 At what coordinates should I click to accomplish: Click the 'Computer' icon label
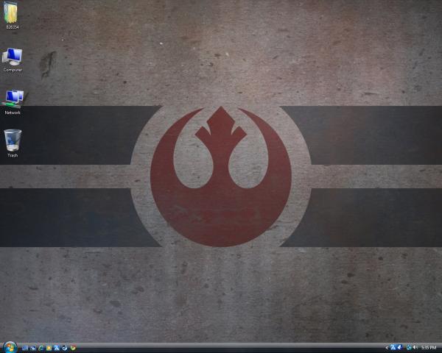(x=13, y=70)
